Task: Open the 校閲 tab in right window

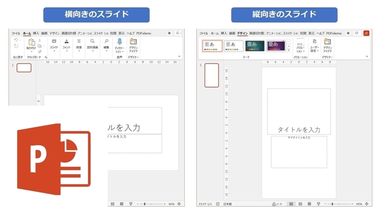Action: pos(303,33)
